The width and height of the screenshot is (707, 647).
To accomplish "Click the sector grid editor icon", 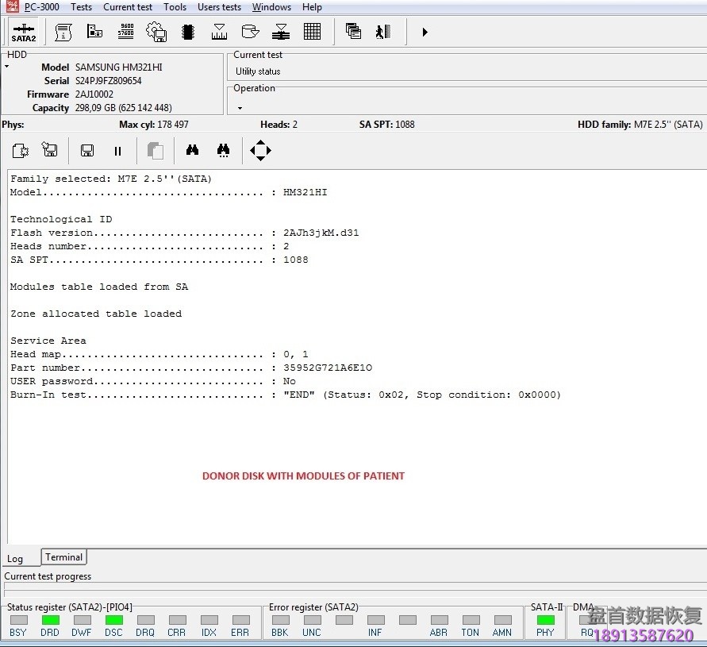I will click(312, 32).
